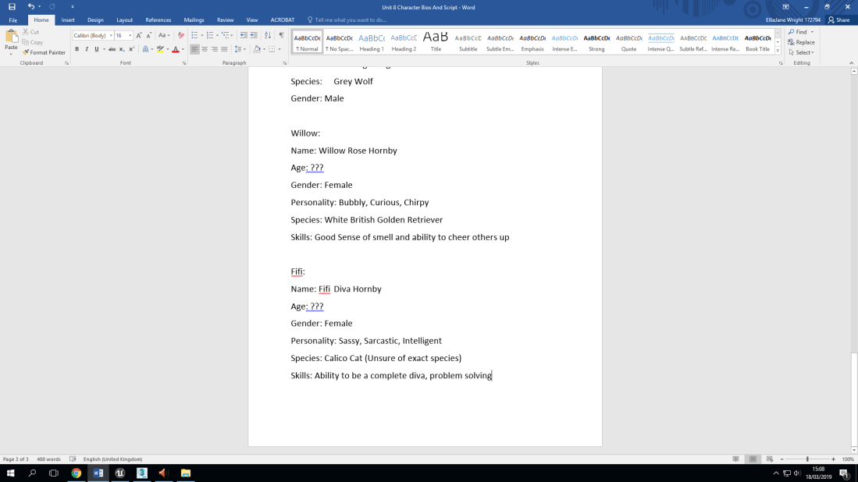Click the Increase Indent icon
This screenshot has width=858, height=482.
point(254,35)
